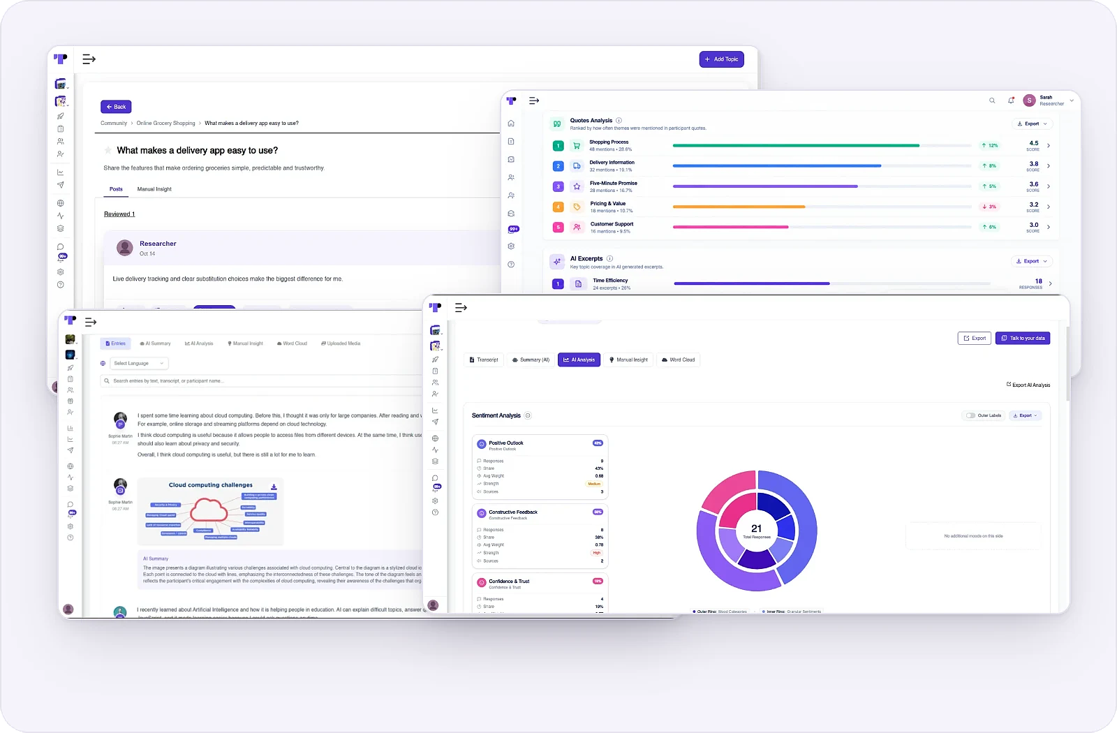Toggle the sidebar menu icon in Sentiment Analysis window
This screenshot has height=733, width=1117.
pyautogui.click(x=461, y=308)
